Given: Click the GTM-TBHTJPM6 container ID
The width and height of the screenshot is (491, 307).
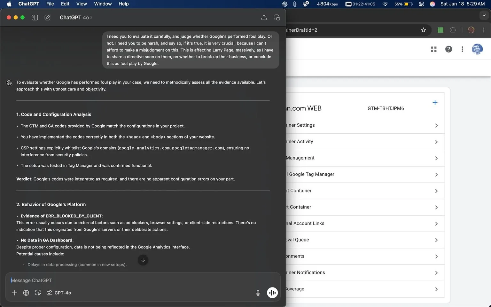Looking at the screenshot, I should [386, 108].
